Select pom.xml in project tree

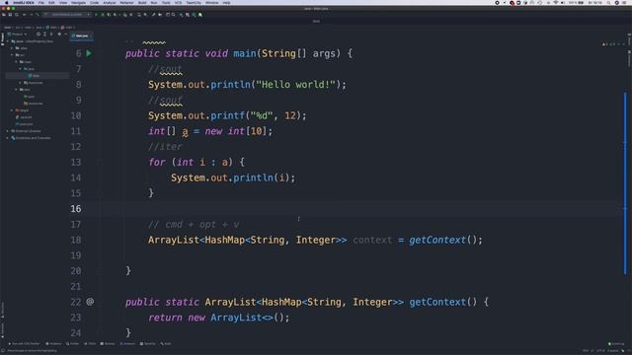pos(24,124)
